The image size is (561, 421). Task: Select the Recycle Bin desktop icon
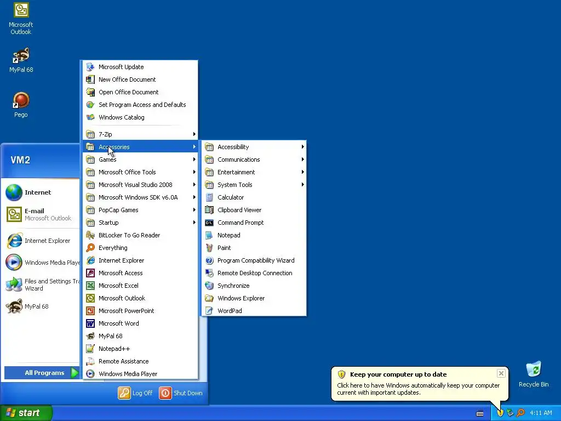coord(534,374)
